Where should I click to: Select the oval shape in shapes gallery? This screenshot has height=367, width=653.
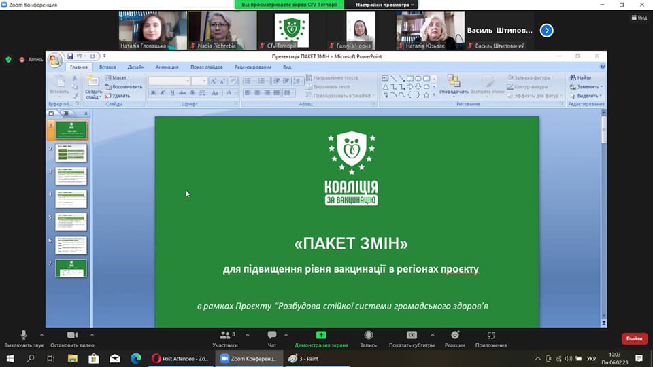tap(418, 78)
